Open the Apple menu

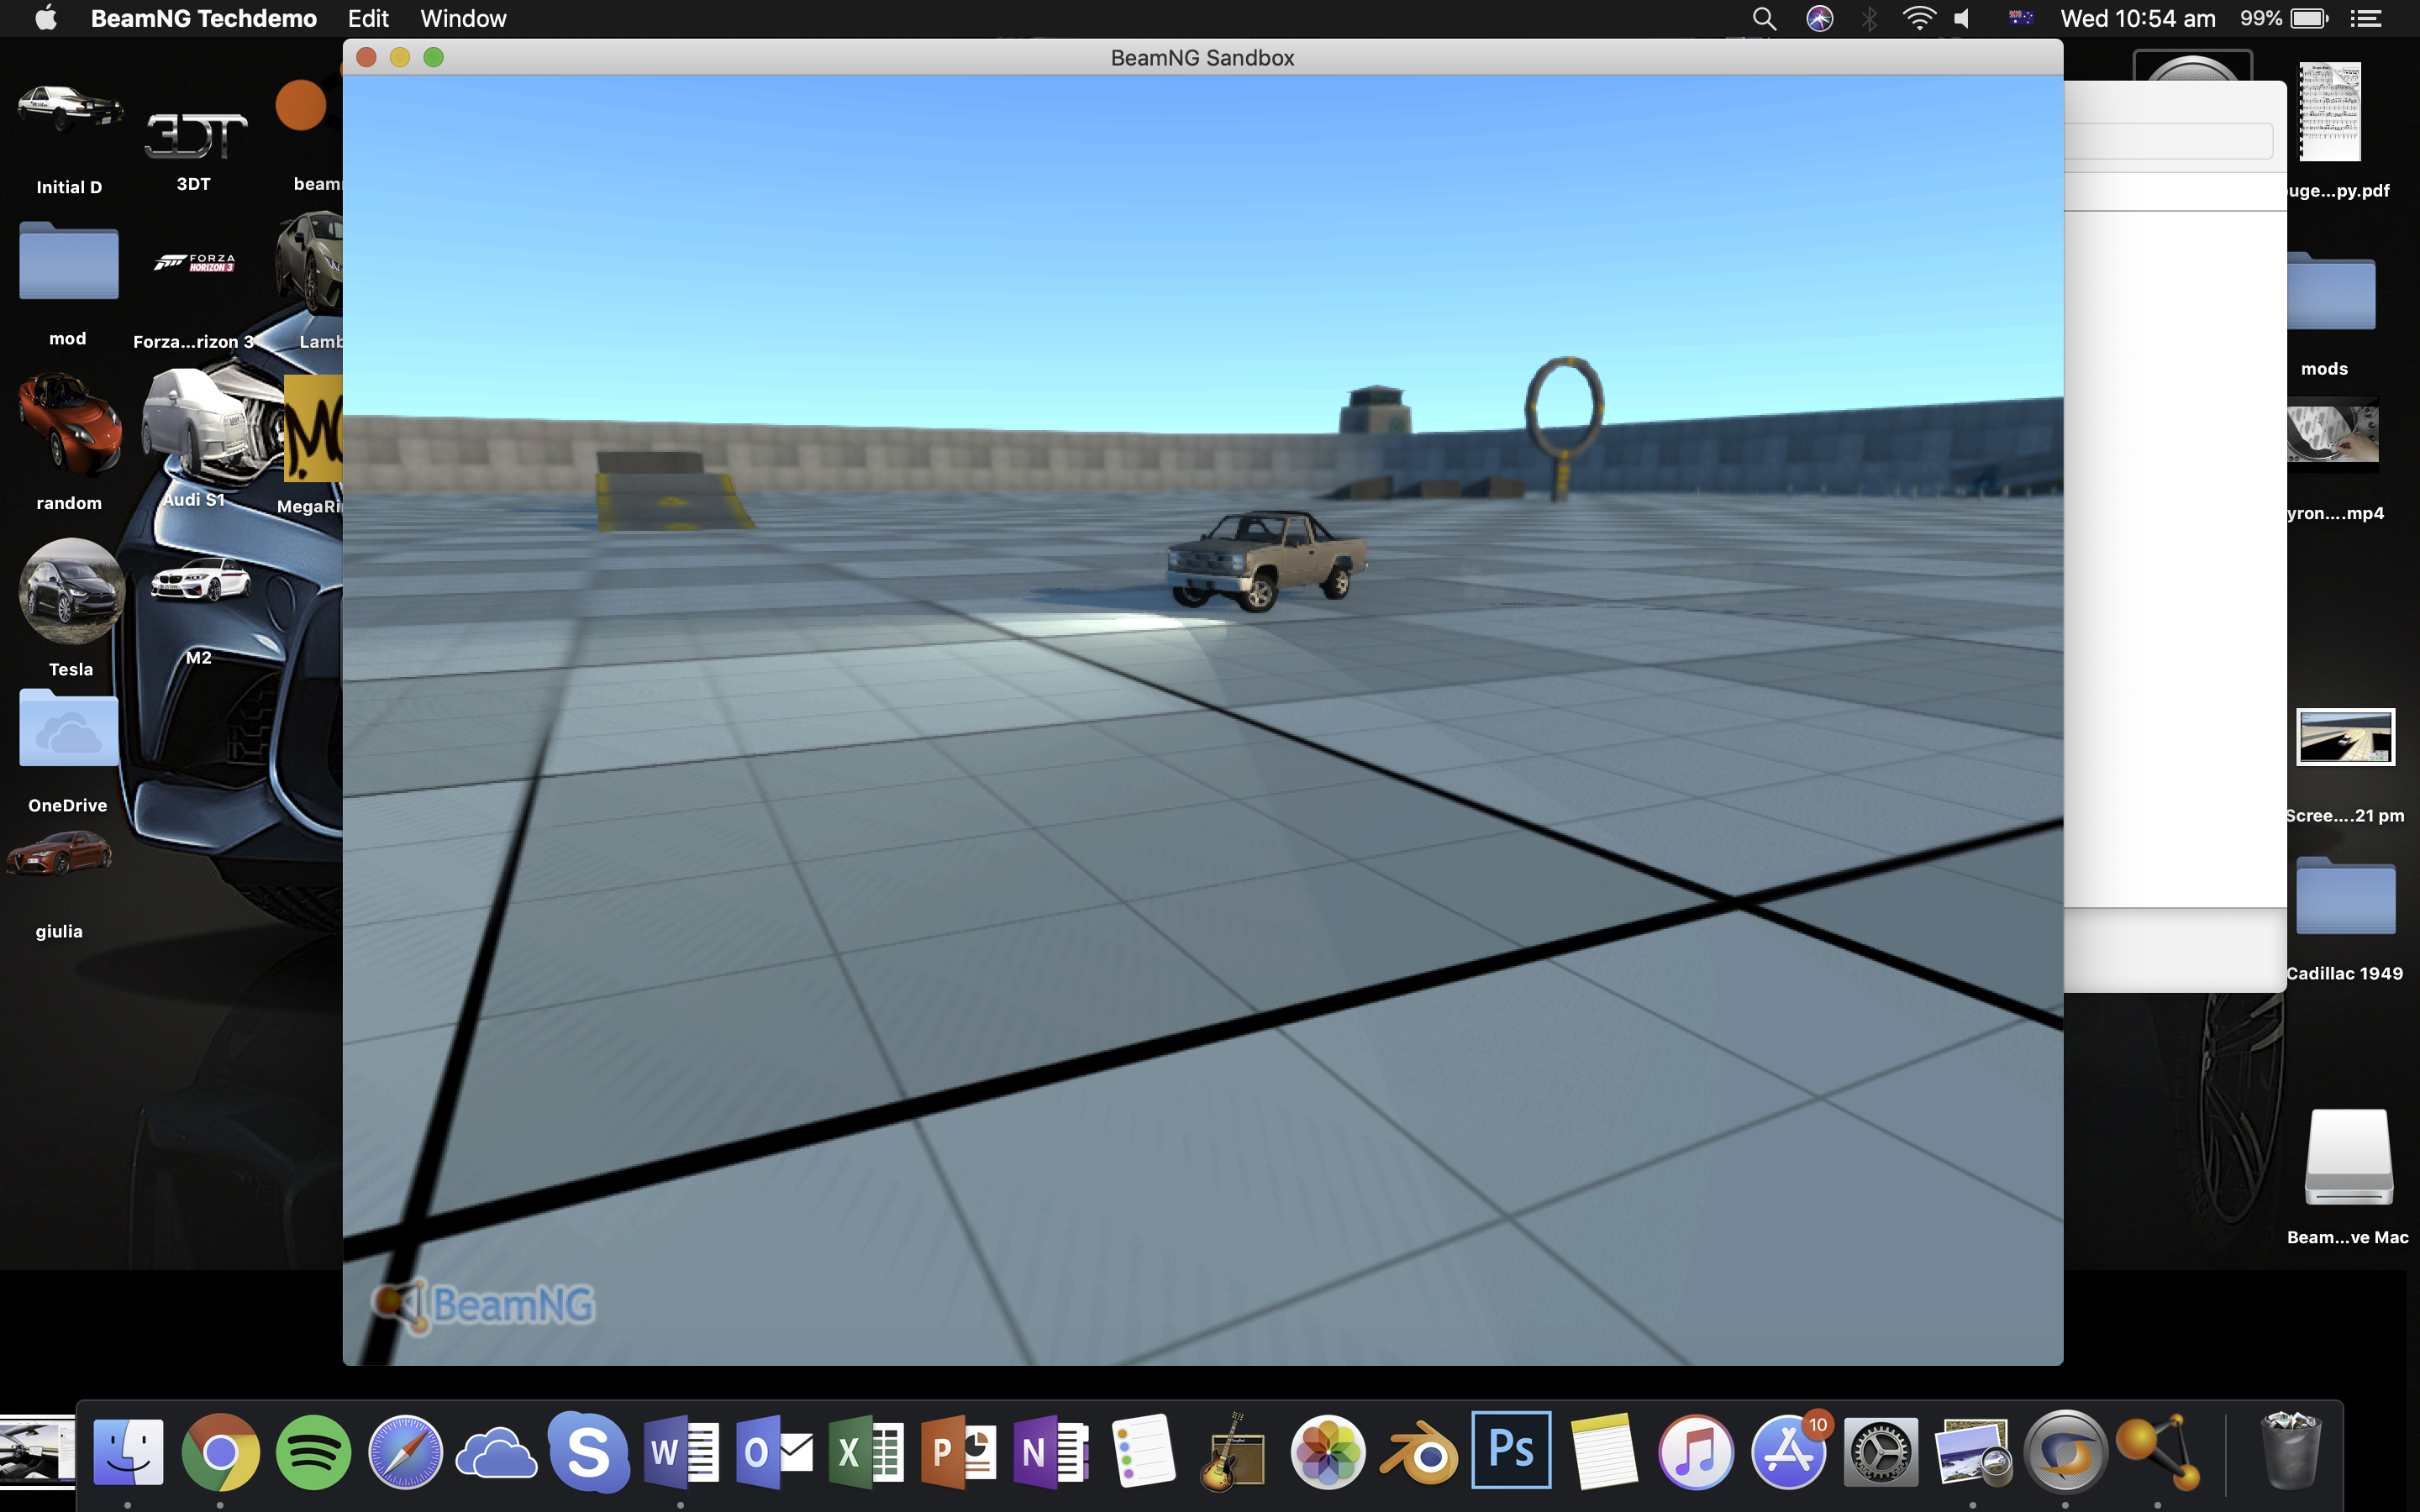point(46,18)
